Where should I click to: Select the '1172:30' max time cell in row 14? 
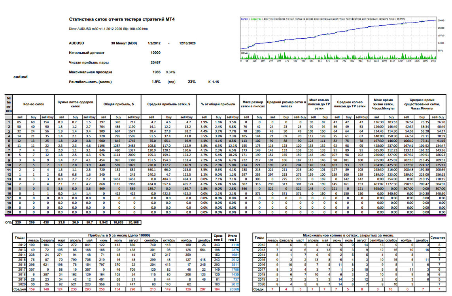391,184
